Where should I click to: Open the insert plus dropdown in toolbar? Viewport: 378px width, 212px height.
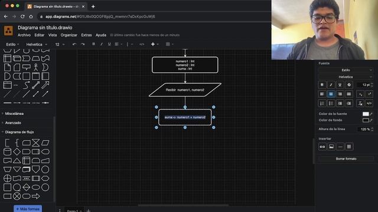155,44
